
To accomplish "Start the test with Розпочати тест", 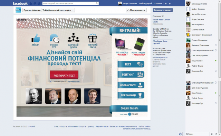I will click(x=64, y=75).
